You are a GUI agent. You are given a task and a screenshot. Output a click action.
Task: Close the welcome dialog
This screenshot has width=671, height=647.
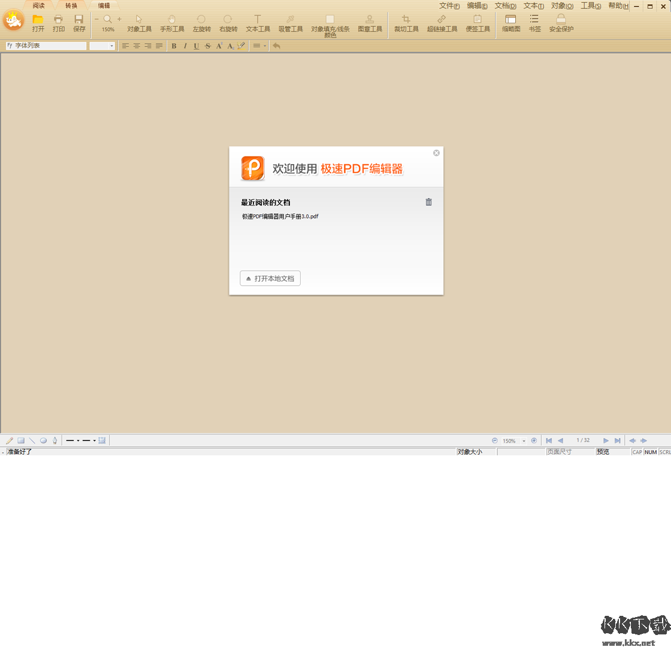[436, 153]
